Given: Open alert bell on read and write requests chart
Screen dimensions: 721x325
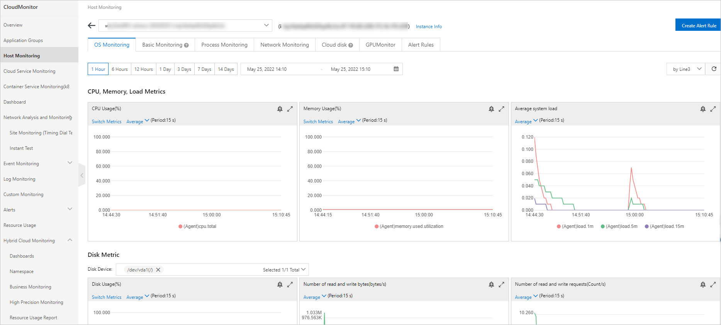Looking at the screenshot, I should click(703, 285).
